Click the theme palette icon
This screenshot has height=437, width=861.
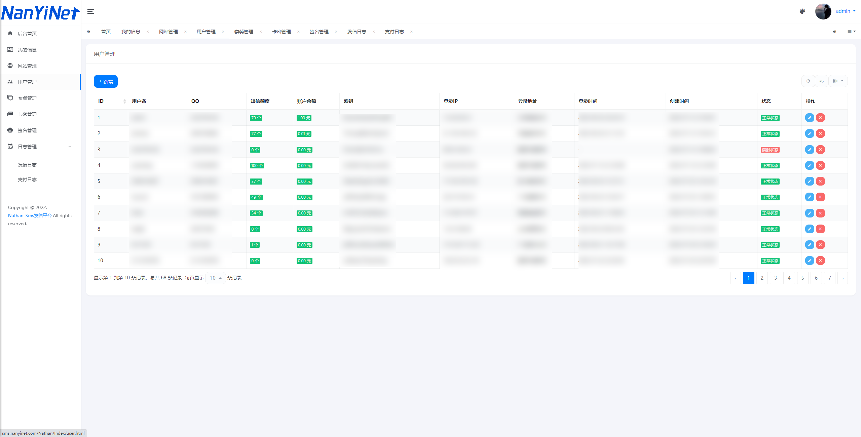click(x=802, y=11)
